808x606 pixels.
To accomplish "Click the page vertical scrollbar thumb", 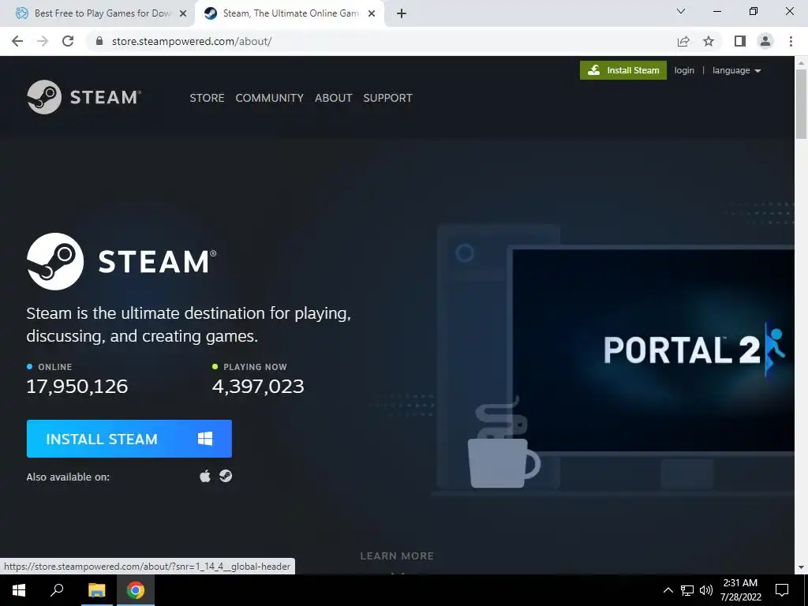I will coord(801,103).
